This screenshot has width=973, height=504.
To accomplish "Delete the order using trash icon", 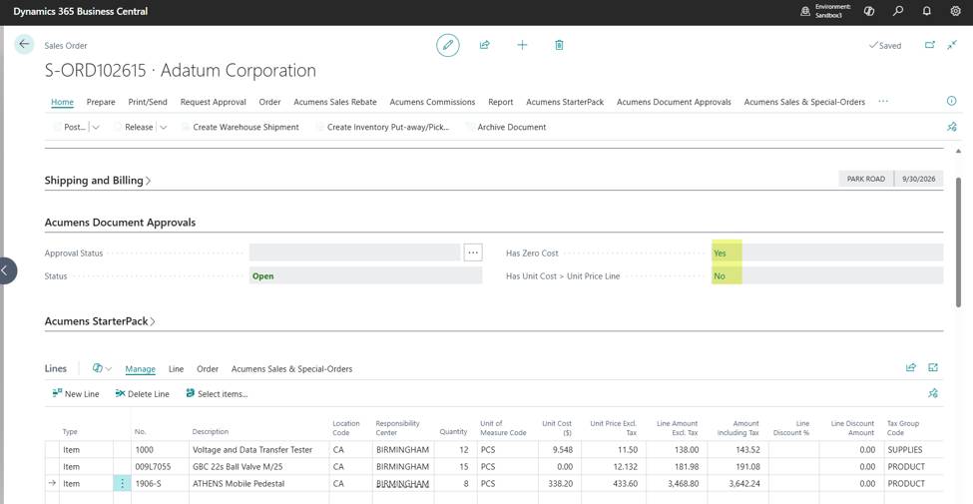I will (559, 45).
